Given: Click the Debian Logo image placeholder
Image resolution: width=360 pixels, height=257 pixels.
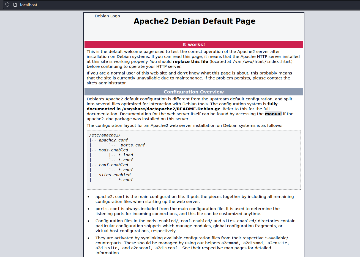Looking at the screenshot, I should tap(107, 16).
